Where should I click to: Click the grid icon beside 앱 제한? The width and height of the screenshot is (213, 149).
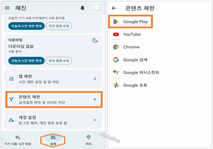coord(11,79)
